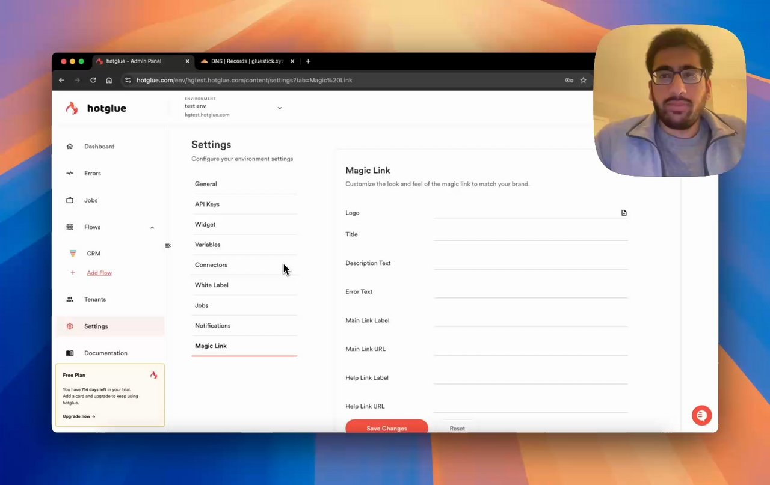Open the White Label settings tab
Viewport: 770px width, 485px height.
(244, 285)
